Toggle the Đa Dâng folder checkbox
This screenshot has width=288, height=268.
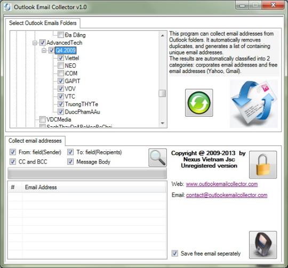click(61, 35)
